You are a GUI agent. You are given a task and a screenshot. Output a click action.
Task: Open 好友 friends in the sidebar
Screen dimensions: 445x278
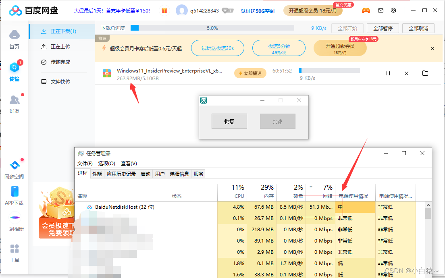[x=15, y=104]
